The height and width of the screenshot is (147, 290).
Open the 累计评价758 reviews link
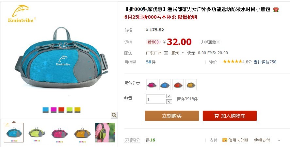point(265,62)
